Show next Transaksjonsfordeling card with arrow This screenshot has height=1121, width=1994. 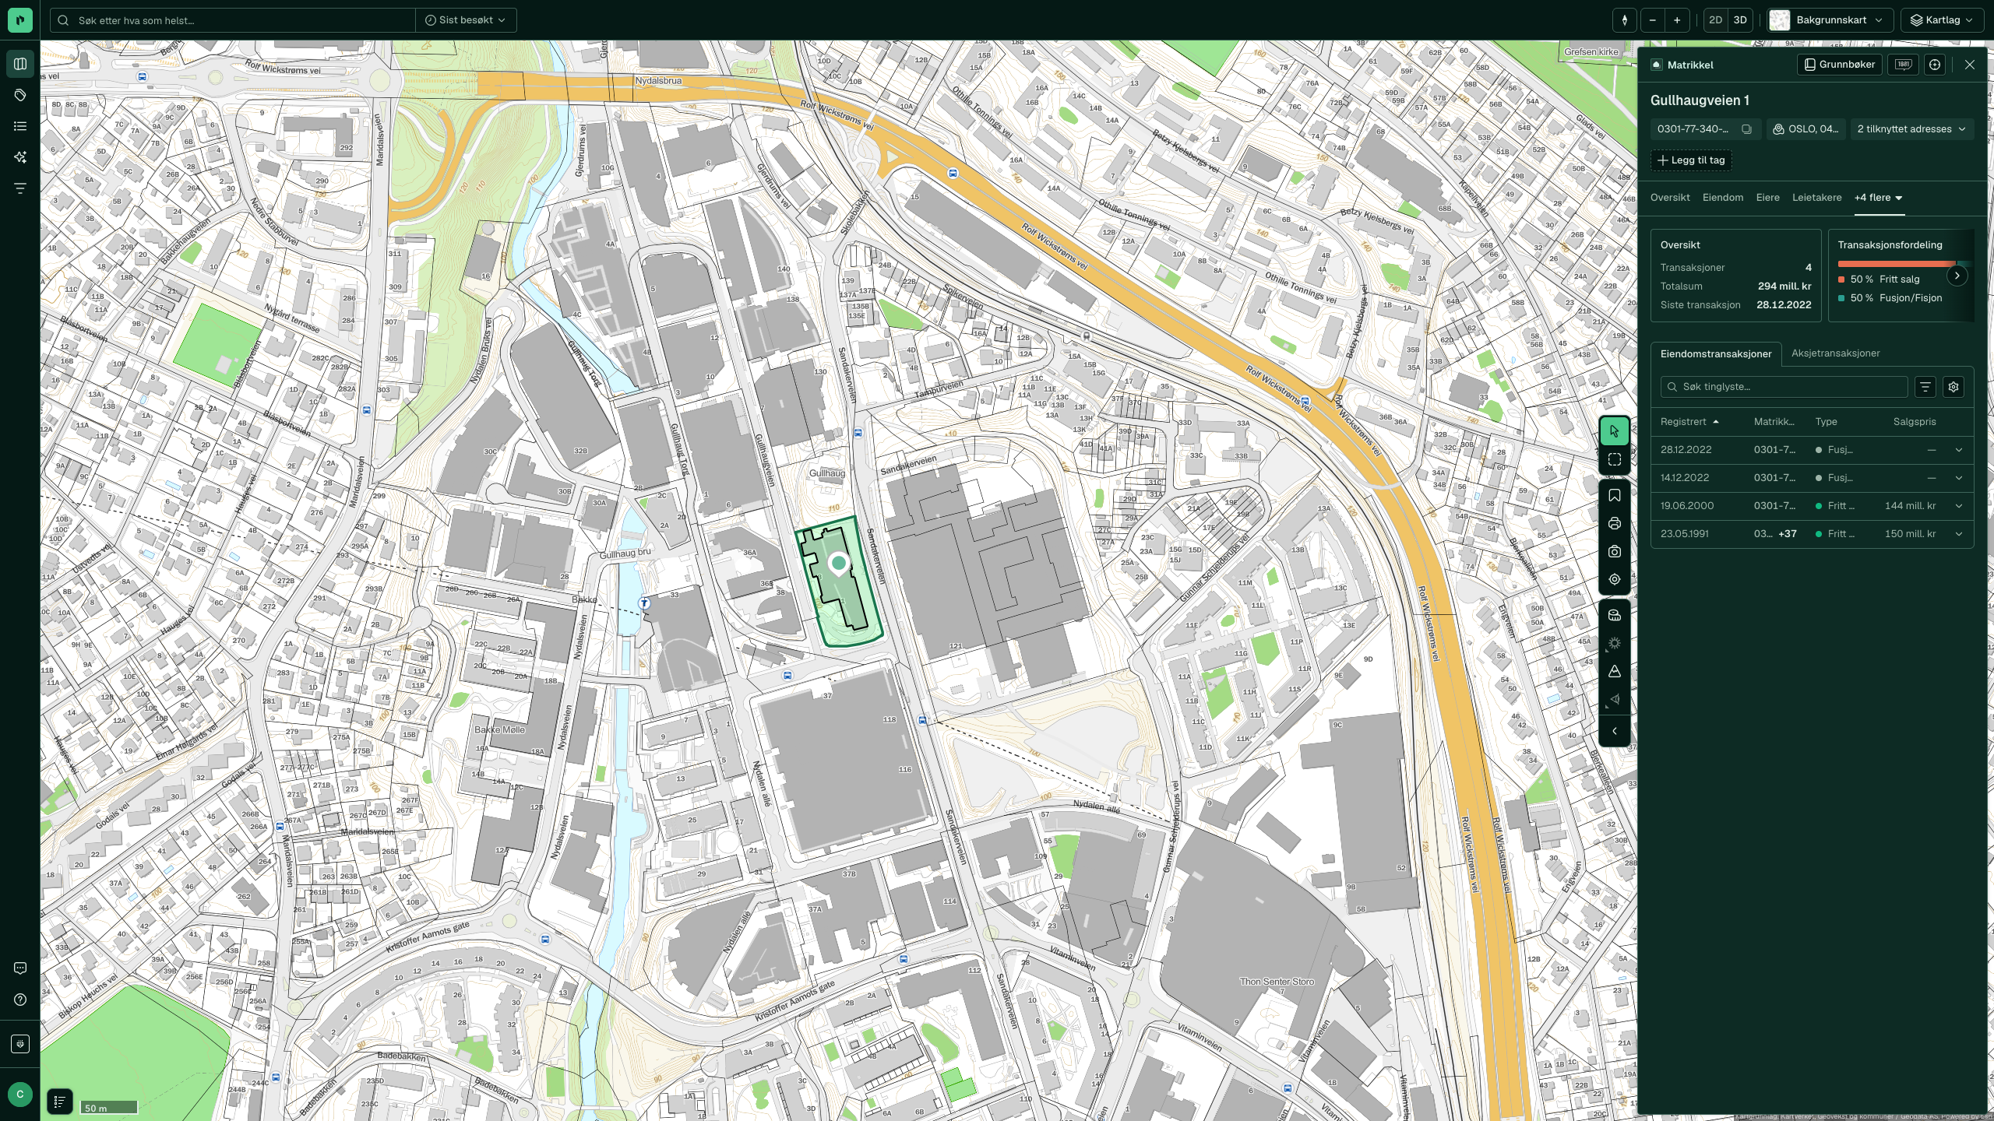pyautogui.click(x=1957, y=276)
